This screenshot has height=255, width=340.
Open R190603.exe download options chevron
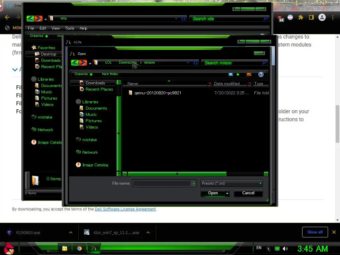coord(71,232)
